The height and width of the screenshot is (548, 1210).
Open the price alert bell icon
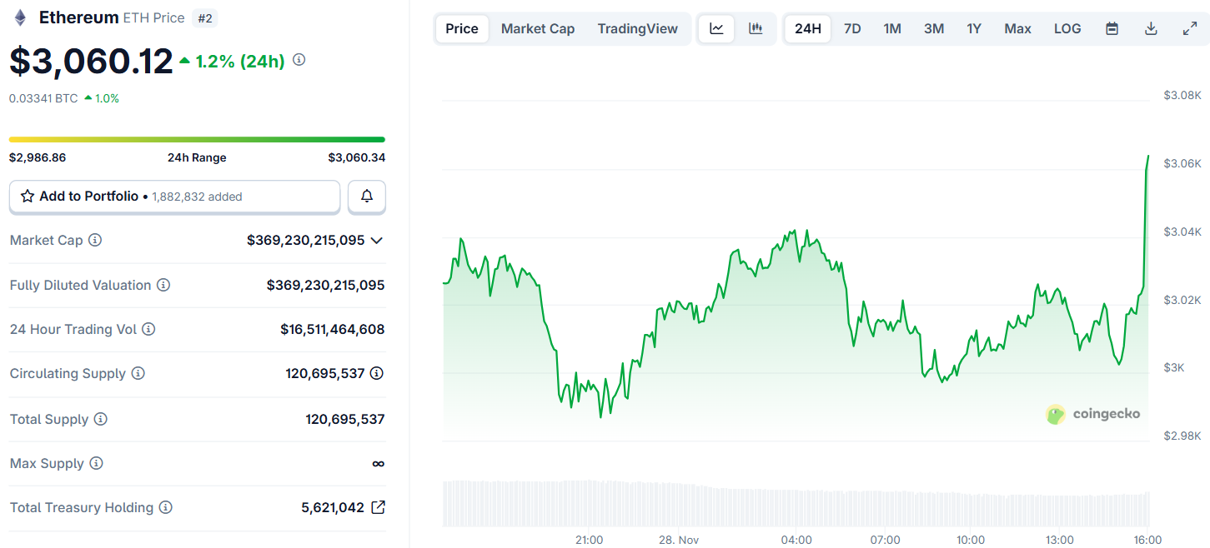(x=366, y=197)
